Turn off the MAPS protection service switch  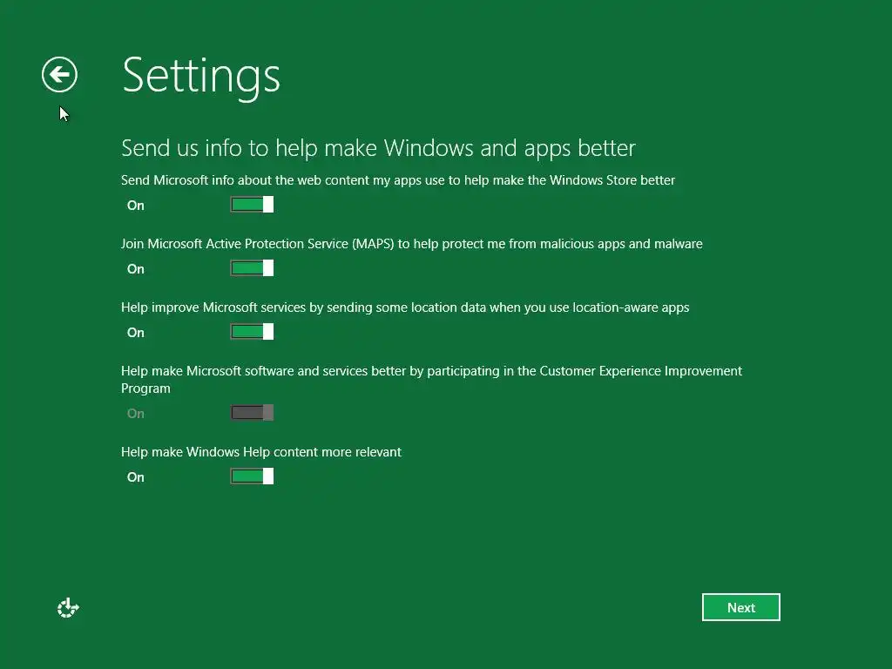252,268
